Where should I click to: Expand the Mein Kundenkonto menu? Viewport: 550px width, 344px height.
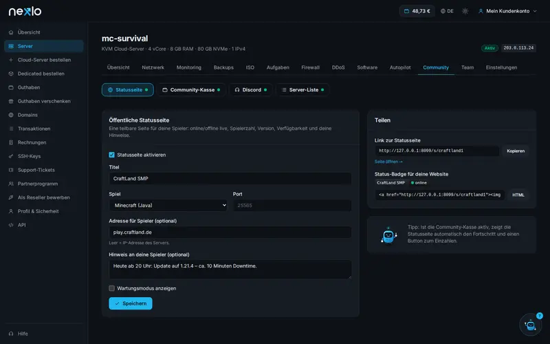pyautogui.click(x=507, y=11)
